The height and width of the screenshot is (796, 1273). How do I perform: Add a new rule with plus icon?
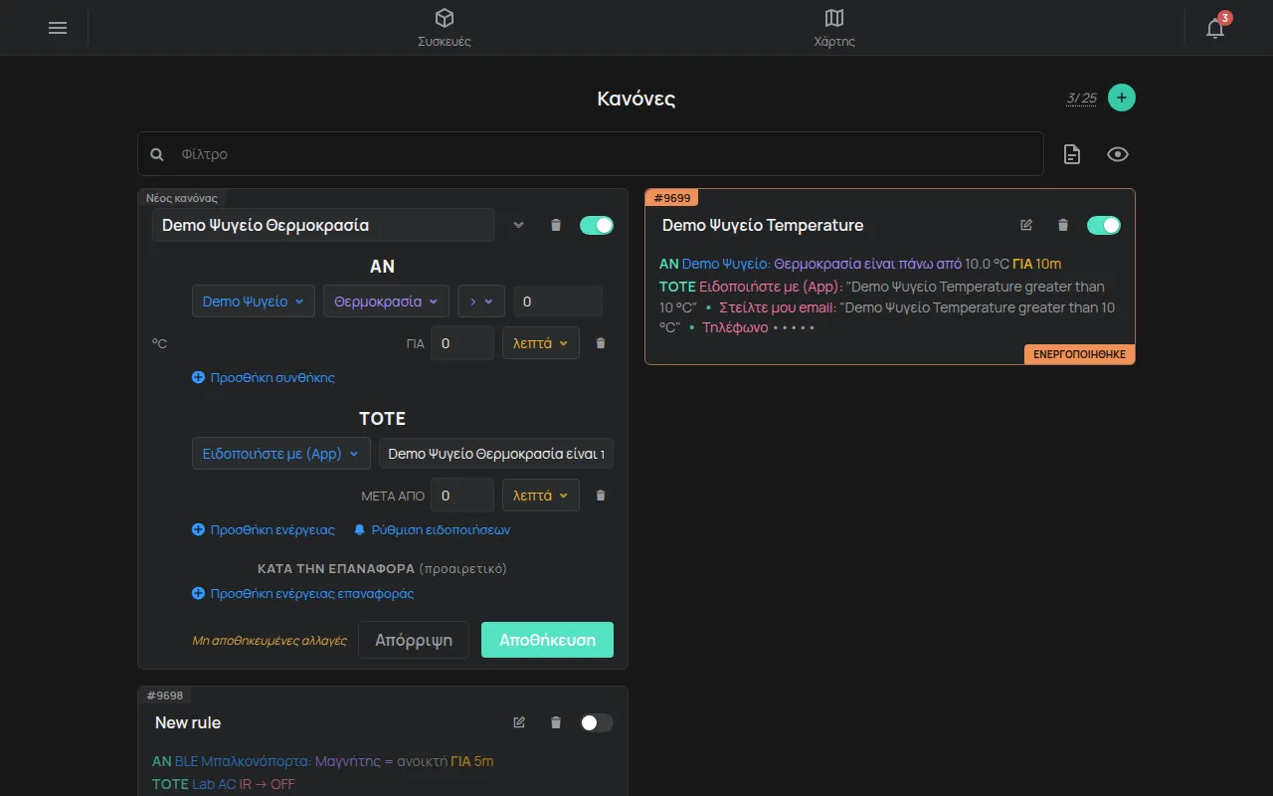point(1122,98)
